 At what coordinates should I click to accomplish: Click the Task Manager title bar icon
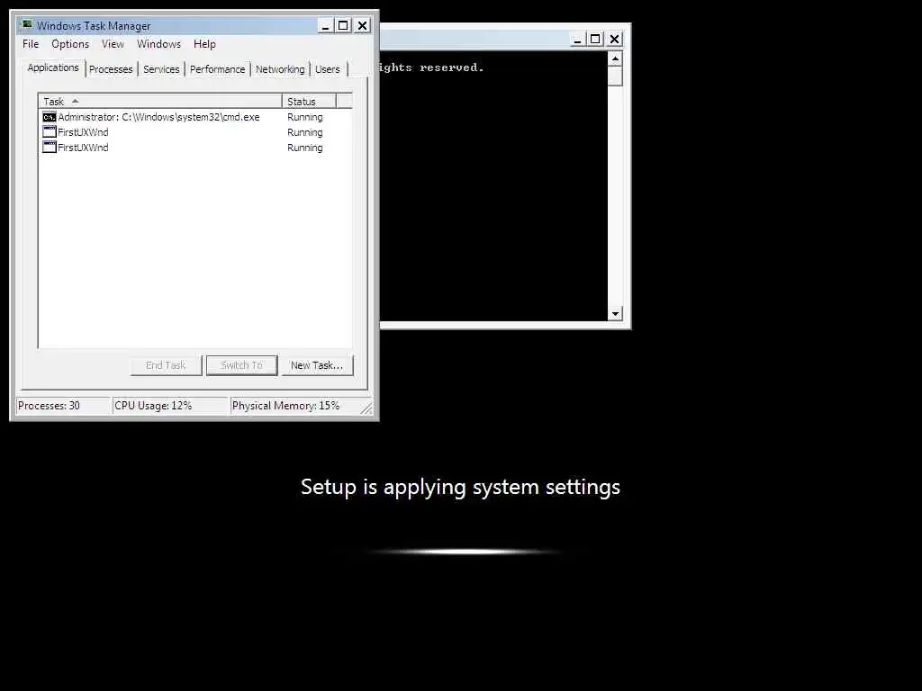pyautogui.click(x=26, y=24)
